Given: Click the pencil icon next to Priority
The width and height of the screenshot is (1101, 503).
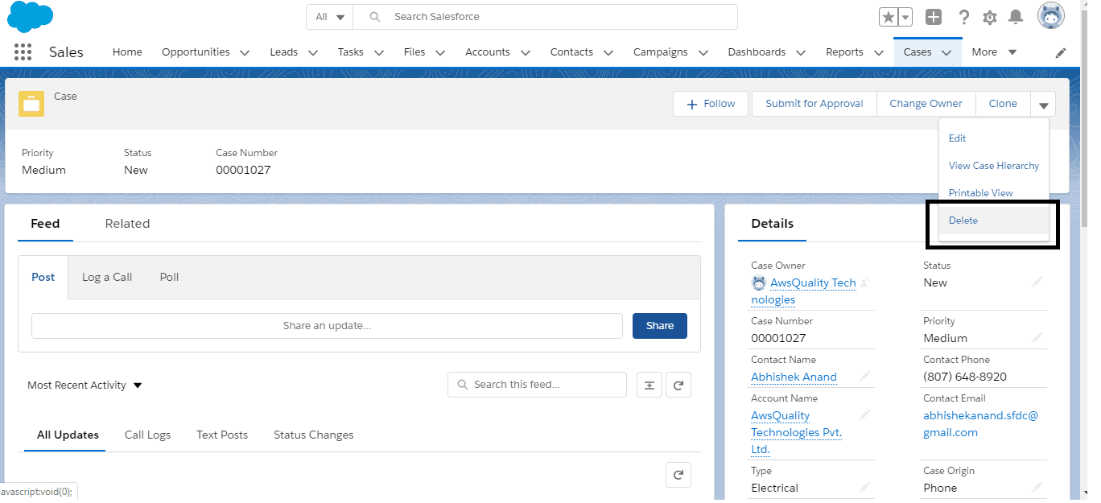Looking at the screenshot, I should (1037, 337).
